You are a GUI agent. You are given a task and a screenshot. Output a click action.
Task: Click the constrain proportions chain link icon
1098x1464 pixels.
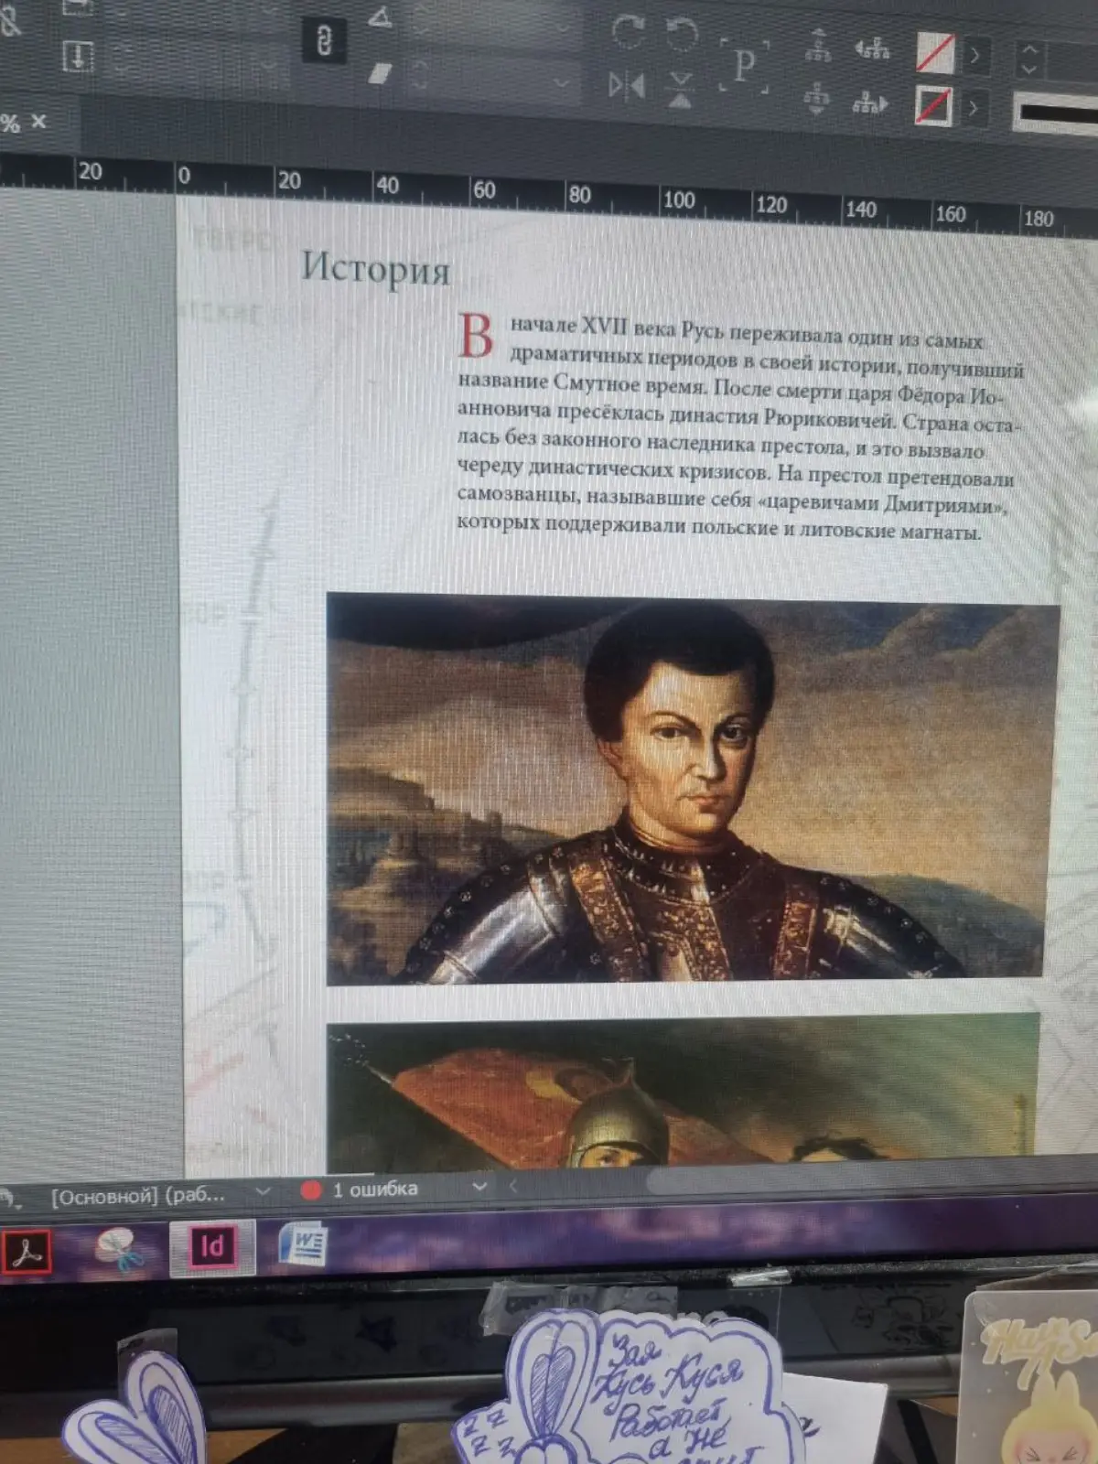pyautogui.click(x=323, y=41)
